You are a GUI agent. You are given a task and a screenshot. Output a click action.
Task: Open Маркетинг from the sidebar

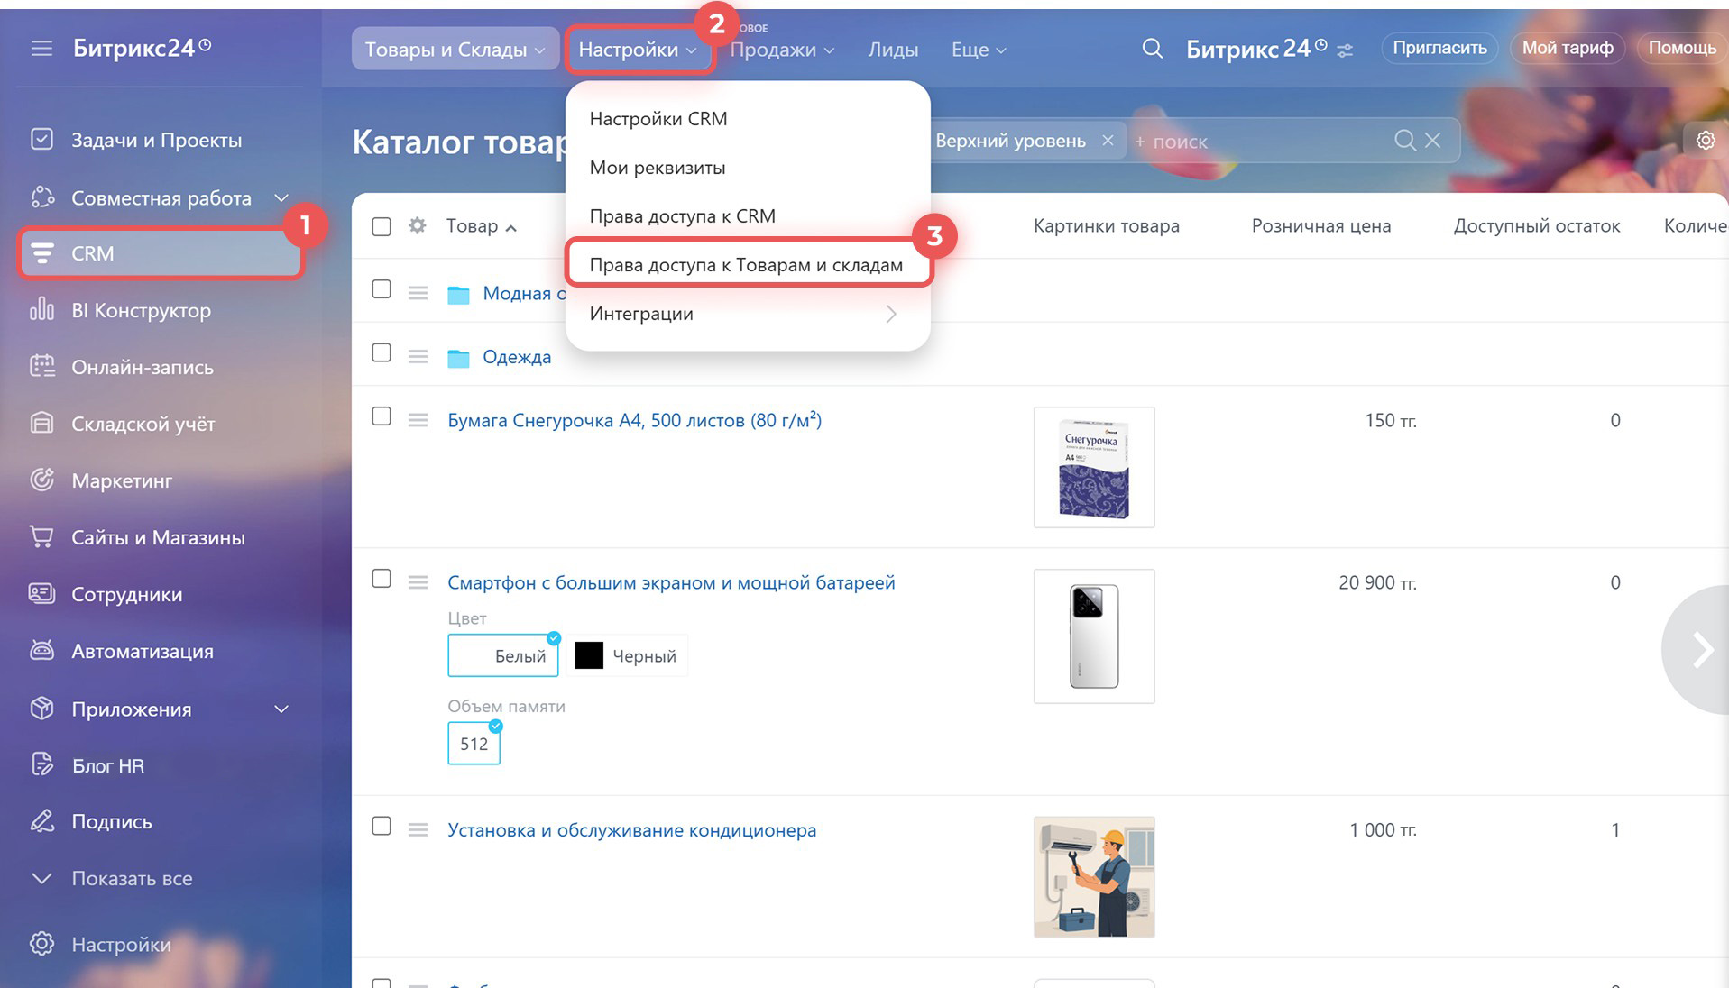tap(122, 480)
